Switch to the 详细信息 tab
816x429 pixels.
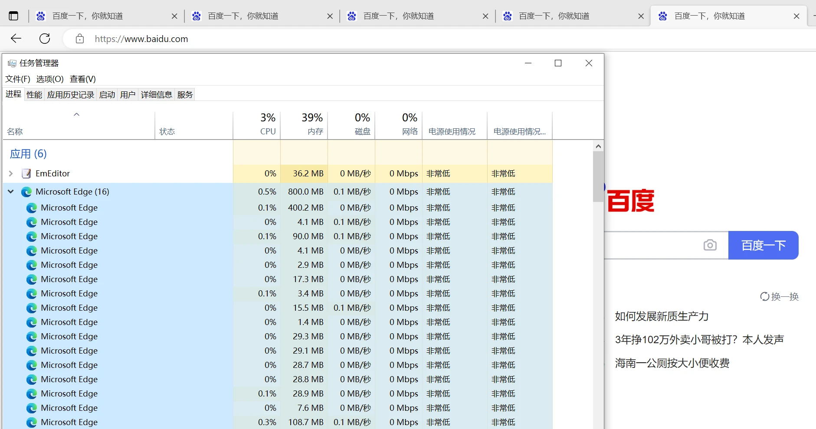[157, 94]
